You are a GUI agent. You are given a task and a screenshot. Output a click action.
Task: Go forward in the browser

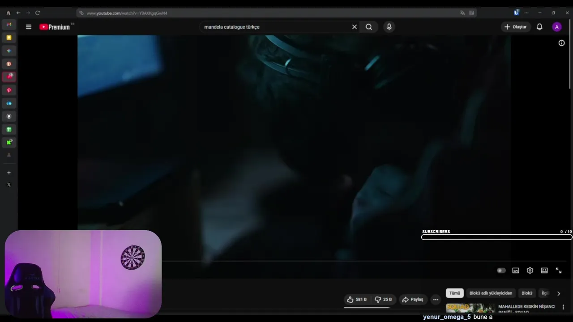(x=28, y=13)
